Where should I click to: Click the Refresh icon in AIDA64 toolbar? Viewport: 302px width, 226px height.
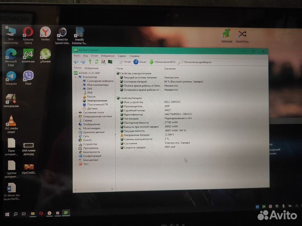96,62
